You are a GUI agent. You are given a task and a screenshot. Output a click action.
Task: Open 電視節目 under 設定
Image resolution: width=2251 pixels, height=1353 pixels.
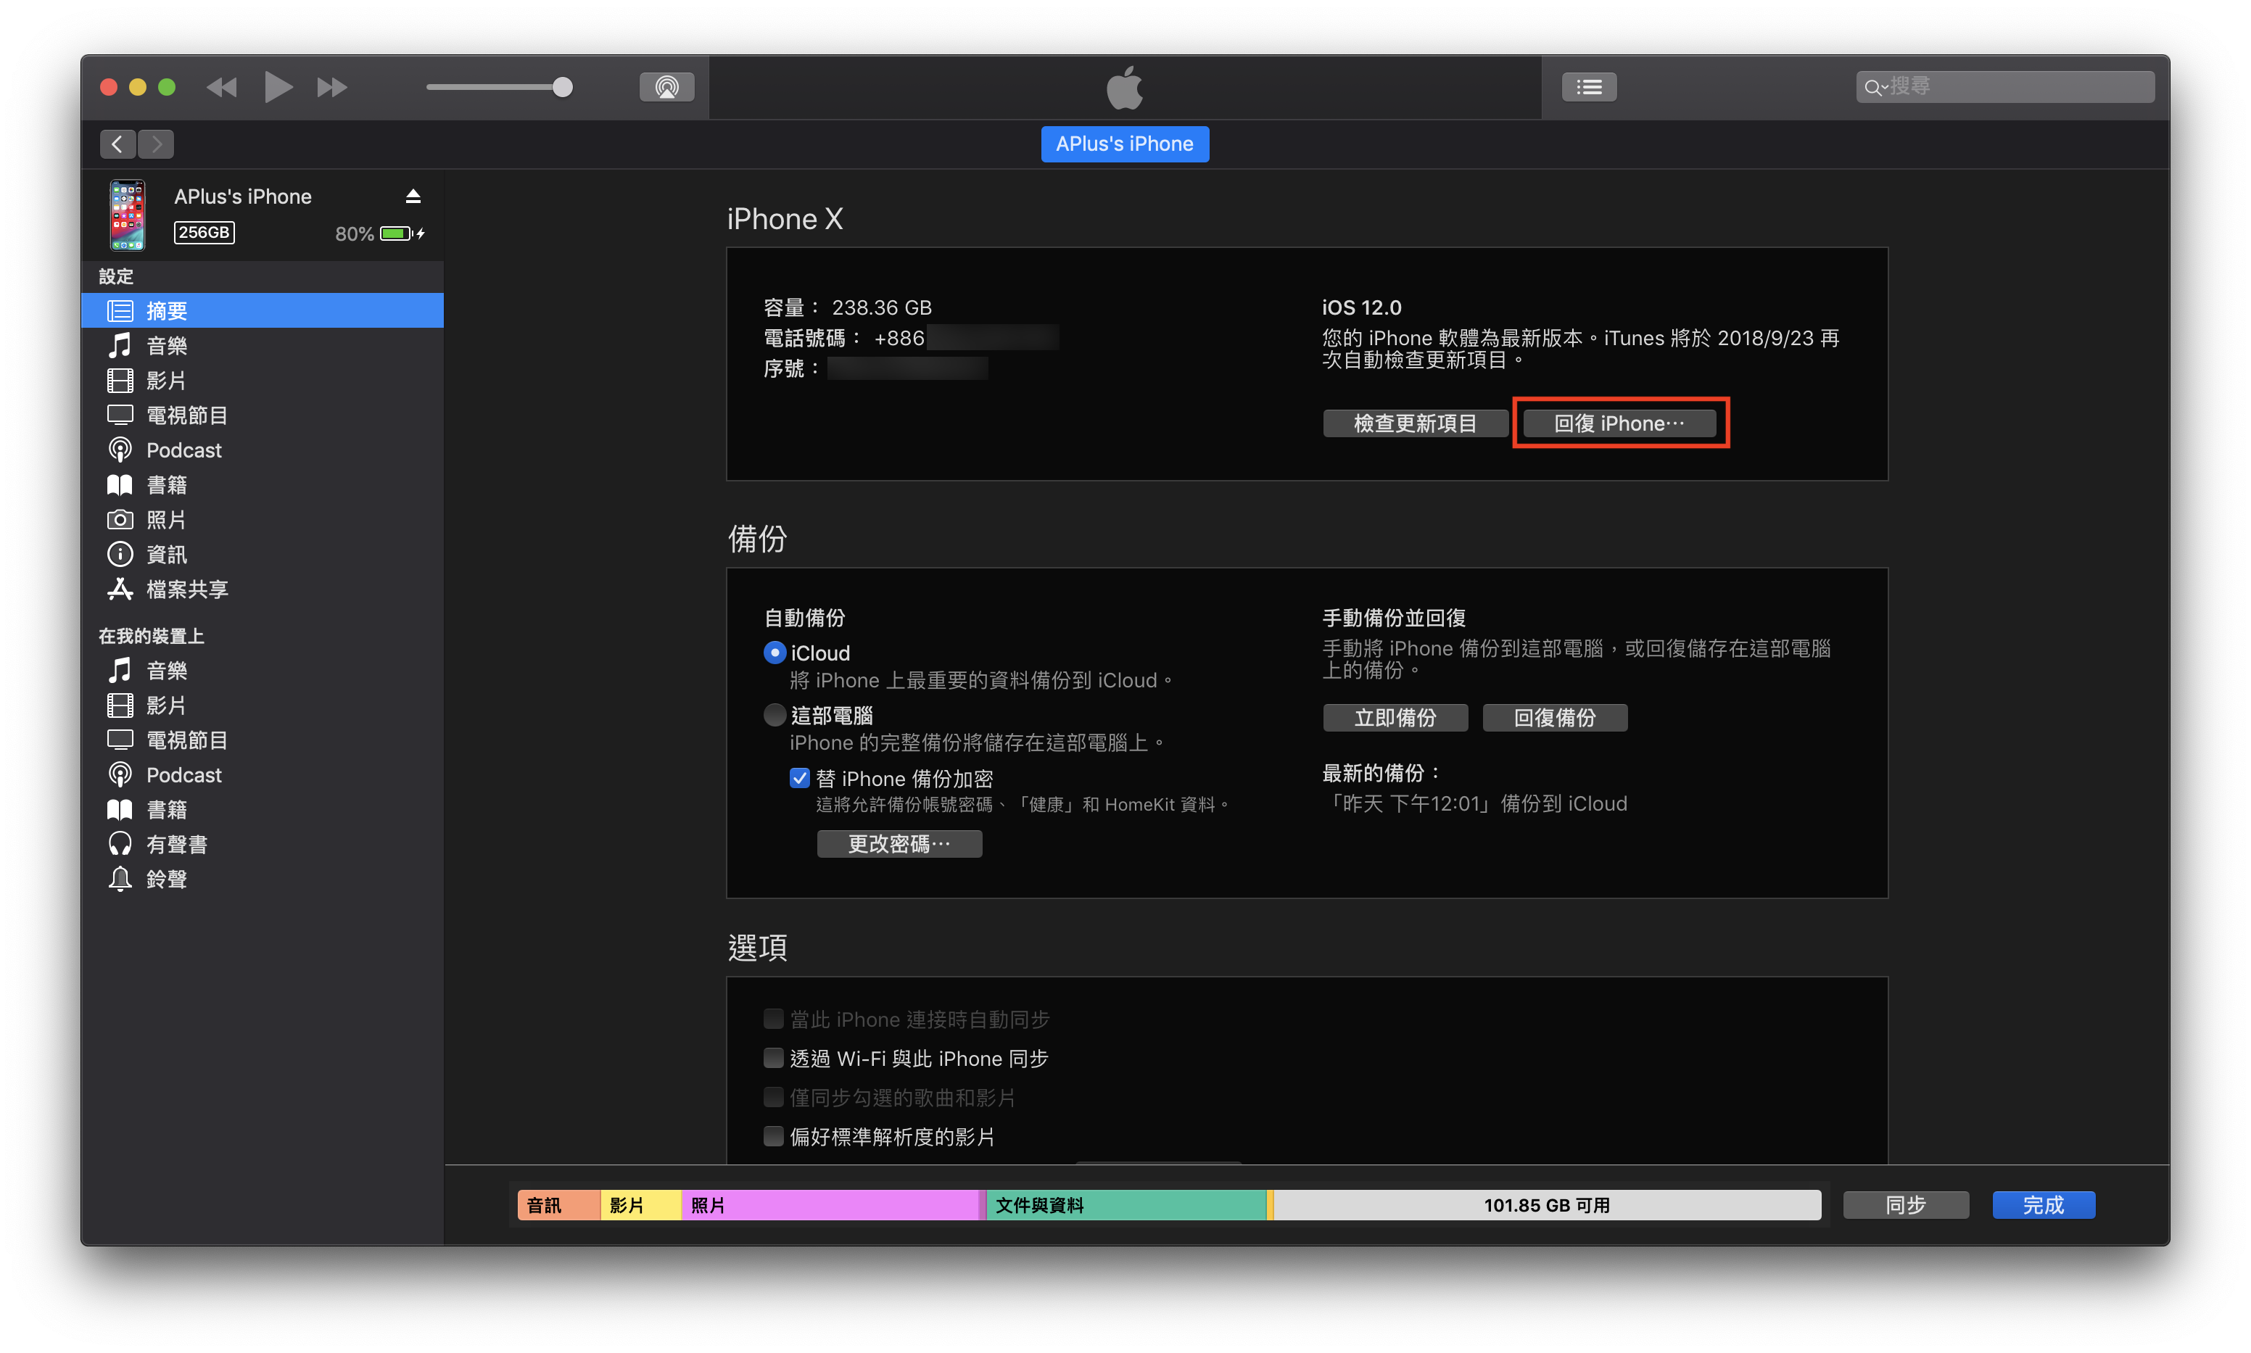pyautogui.click(x=263, y=415)
